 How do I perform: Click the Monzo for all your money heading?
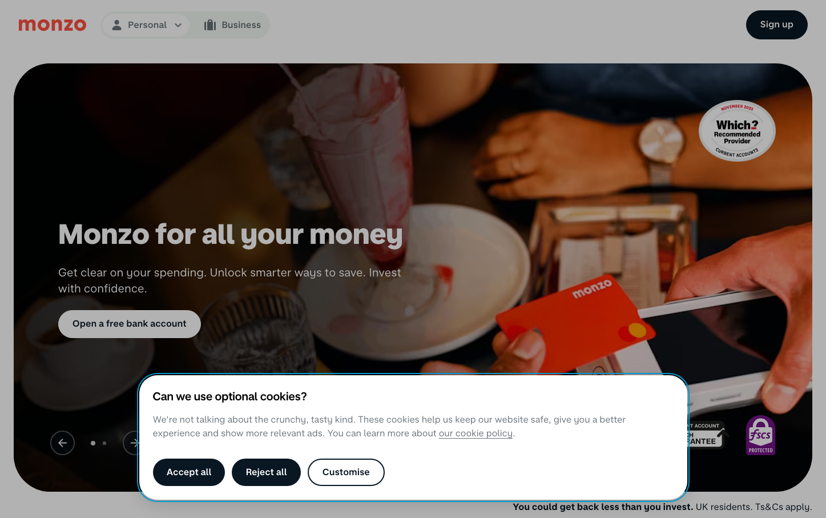[231, 235]
